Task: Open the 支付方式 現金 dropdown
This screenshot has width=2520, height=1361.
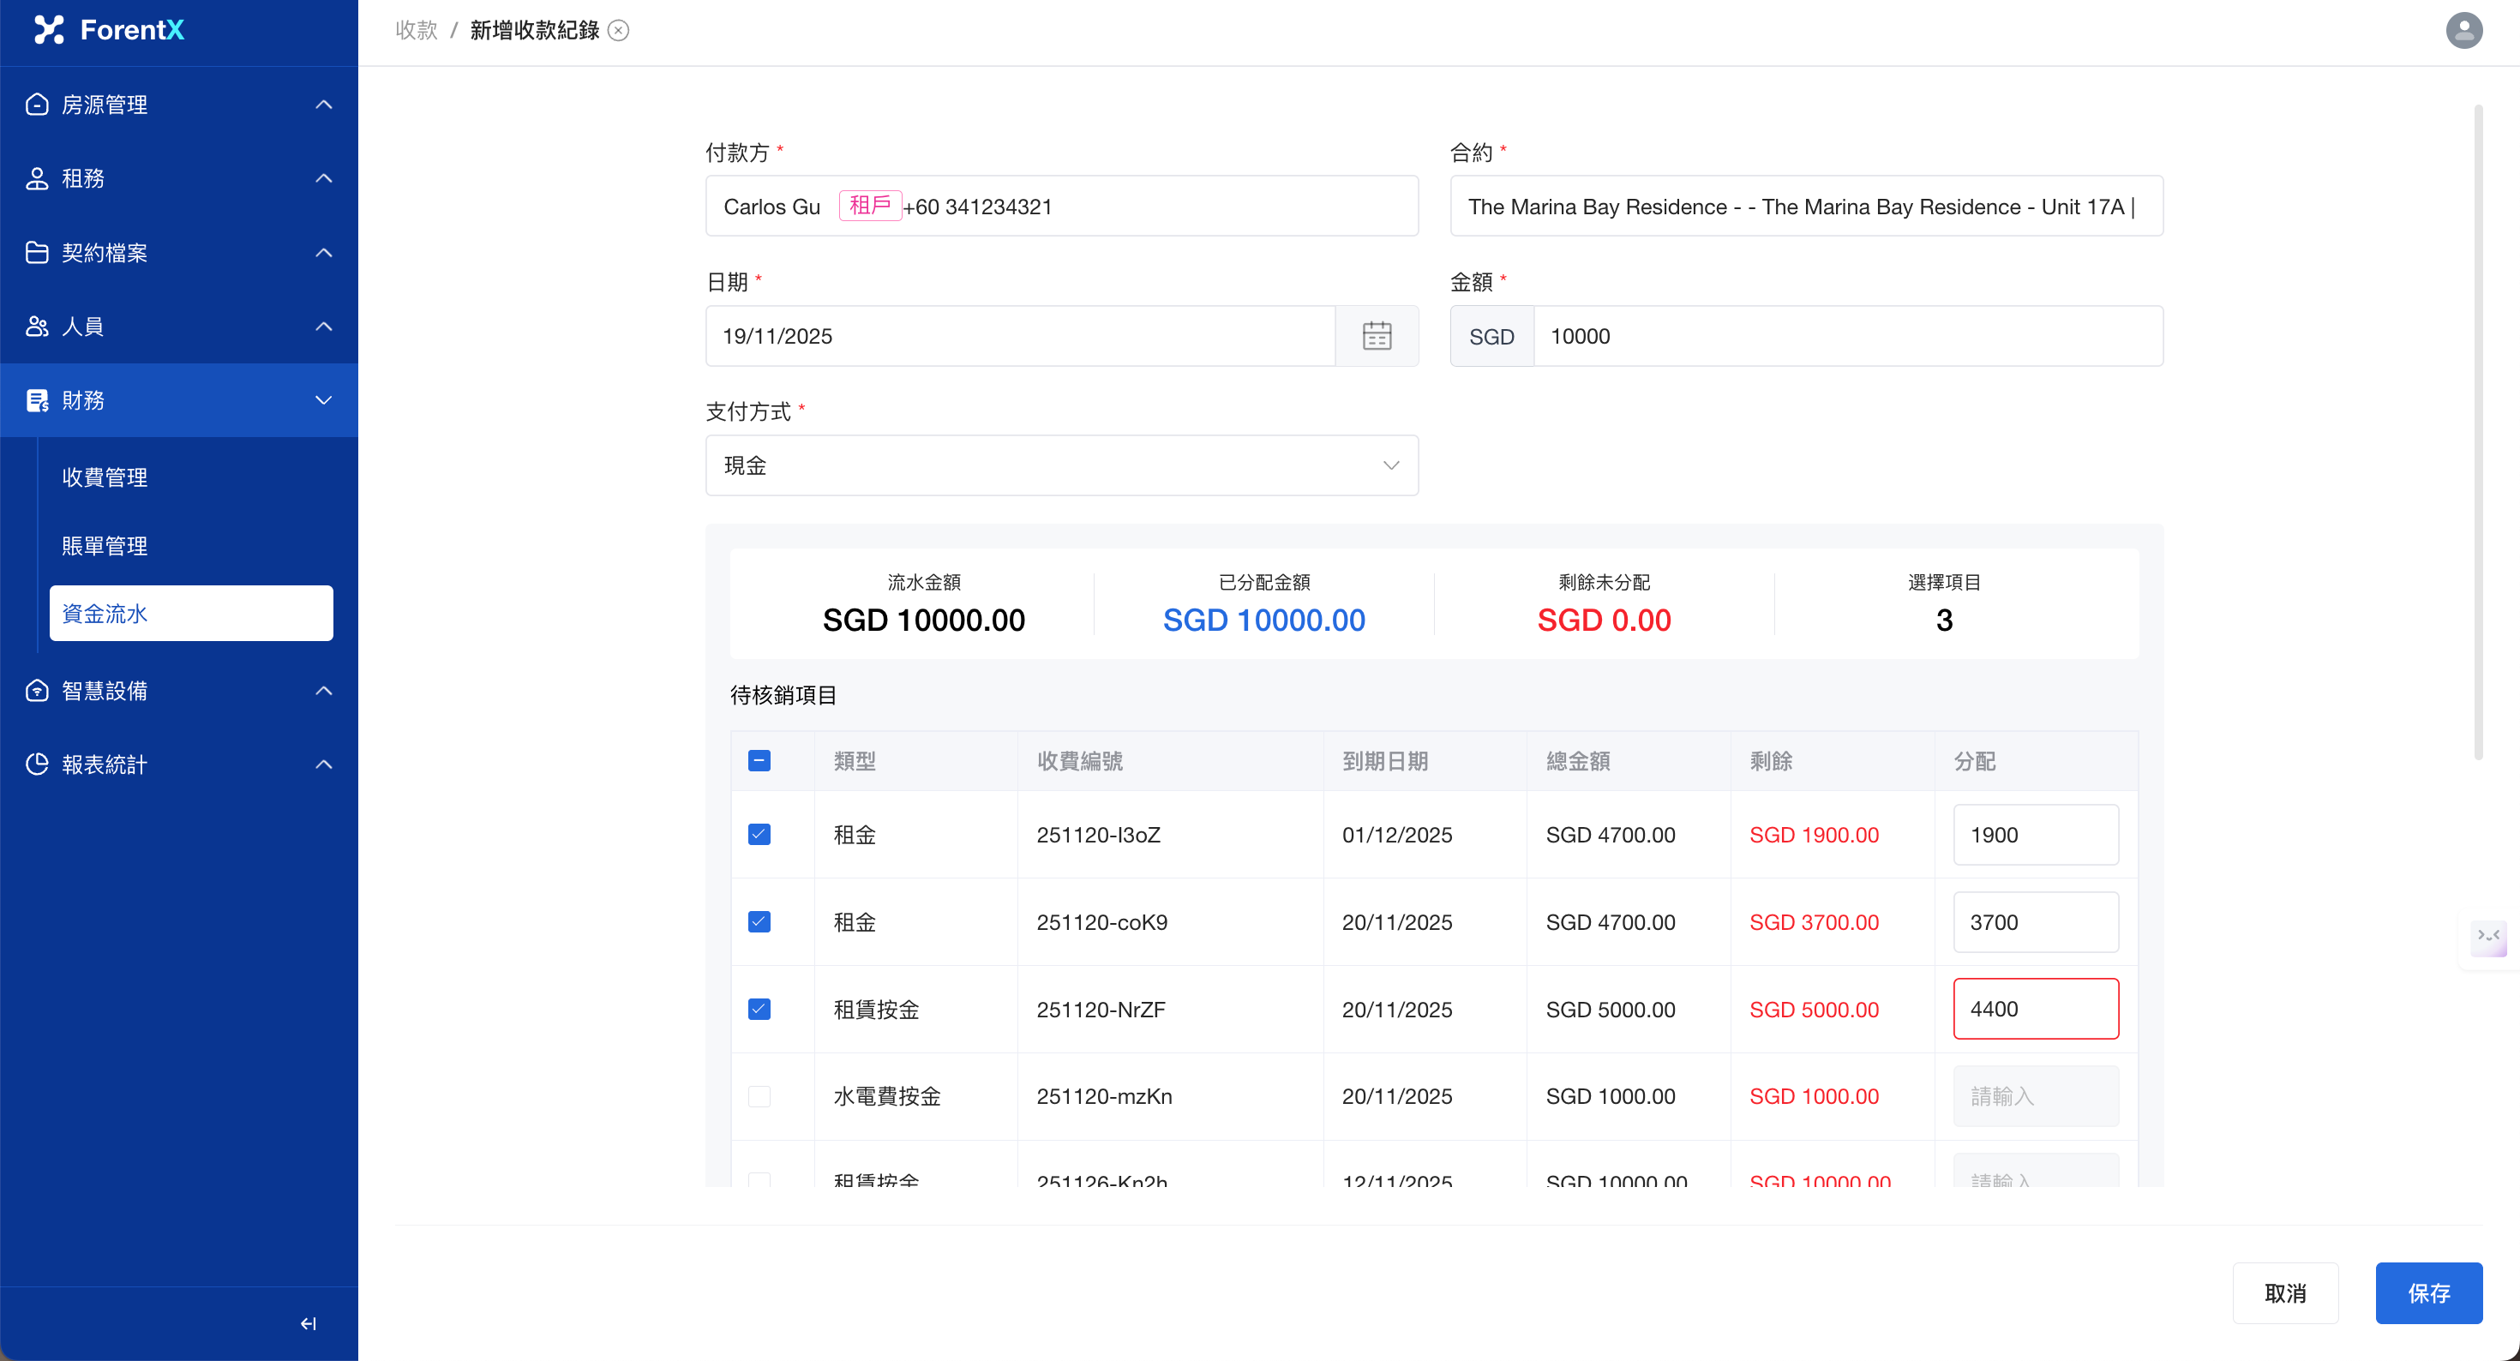Action: point(1061,465)
